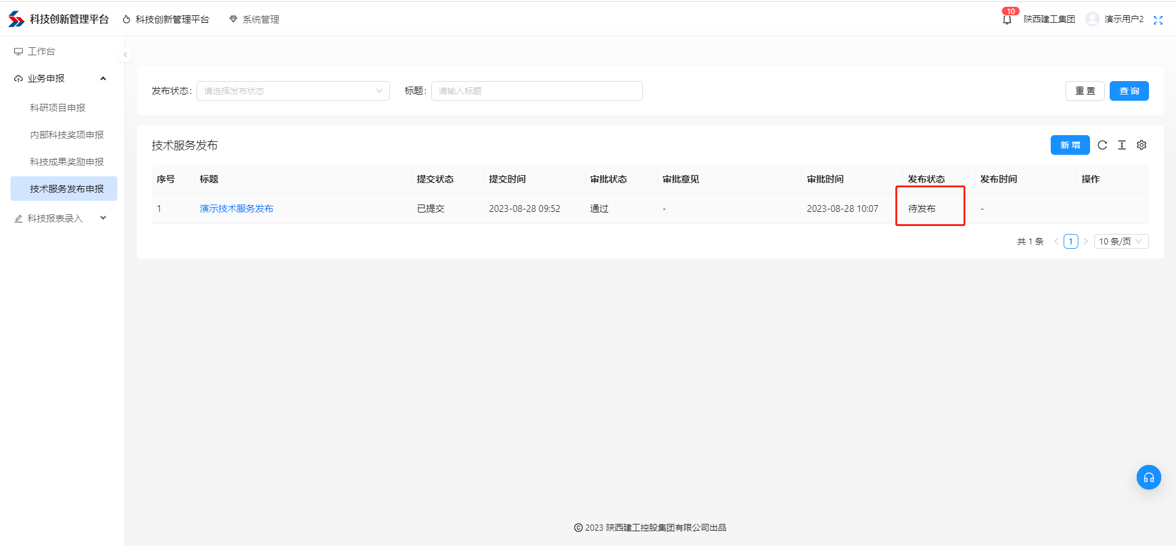The image size is (1176, 546).
Task: Open column settings gear icon
Action: [x=1142, y=145]
